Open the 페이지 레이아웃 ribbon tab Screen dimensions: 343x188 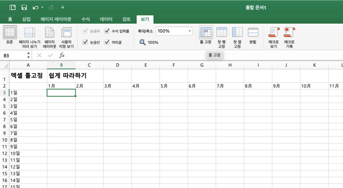56,19
